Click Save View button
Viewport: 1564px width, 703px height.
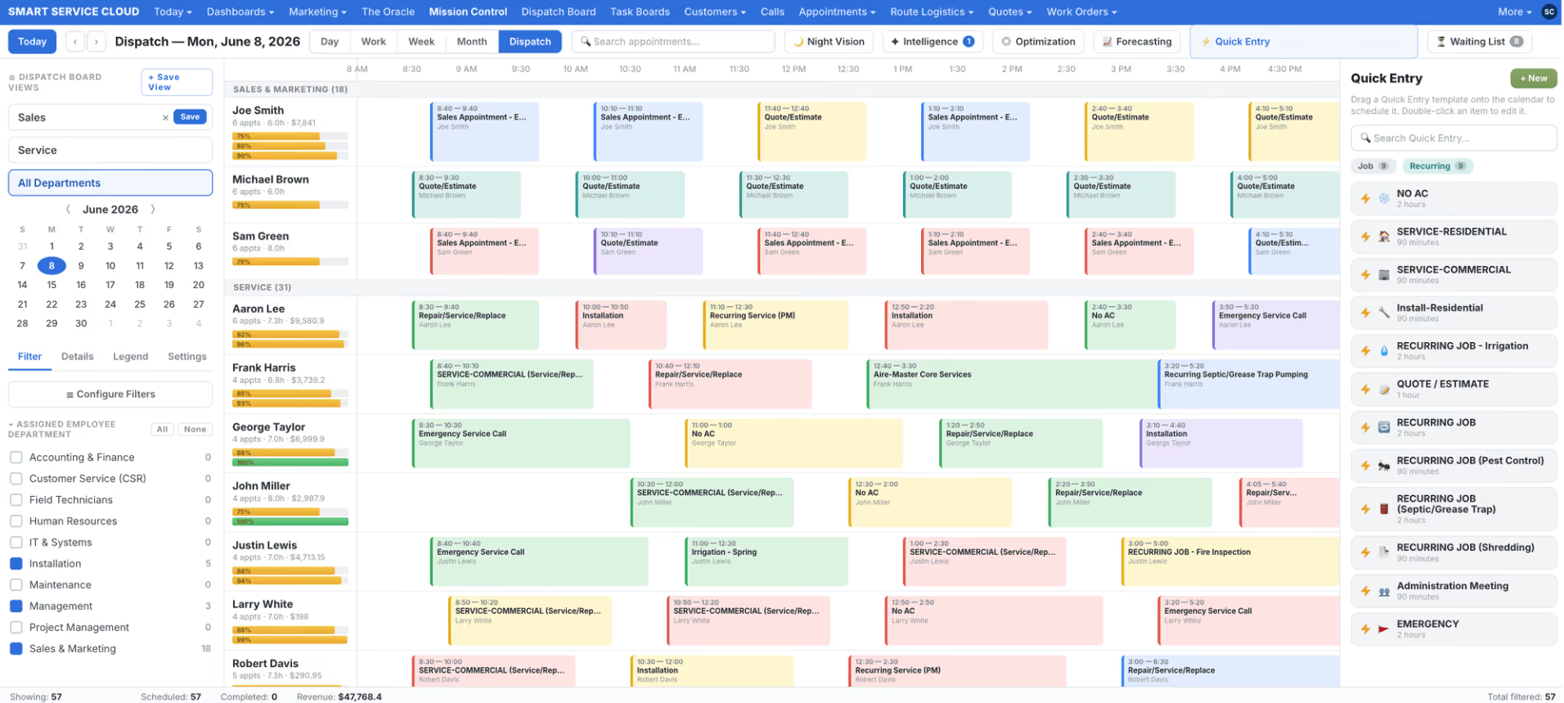(x=177, y=82)
